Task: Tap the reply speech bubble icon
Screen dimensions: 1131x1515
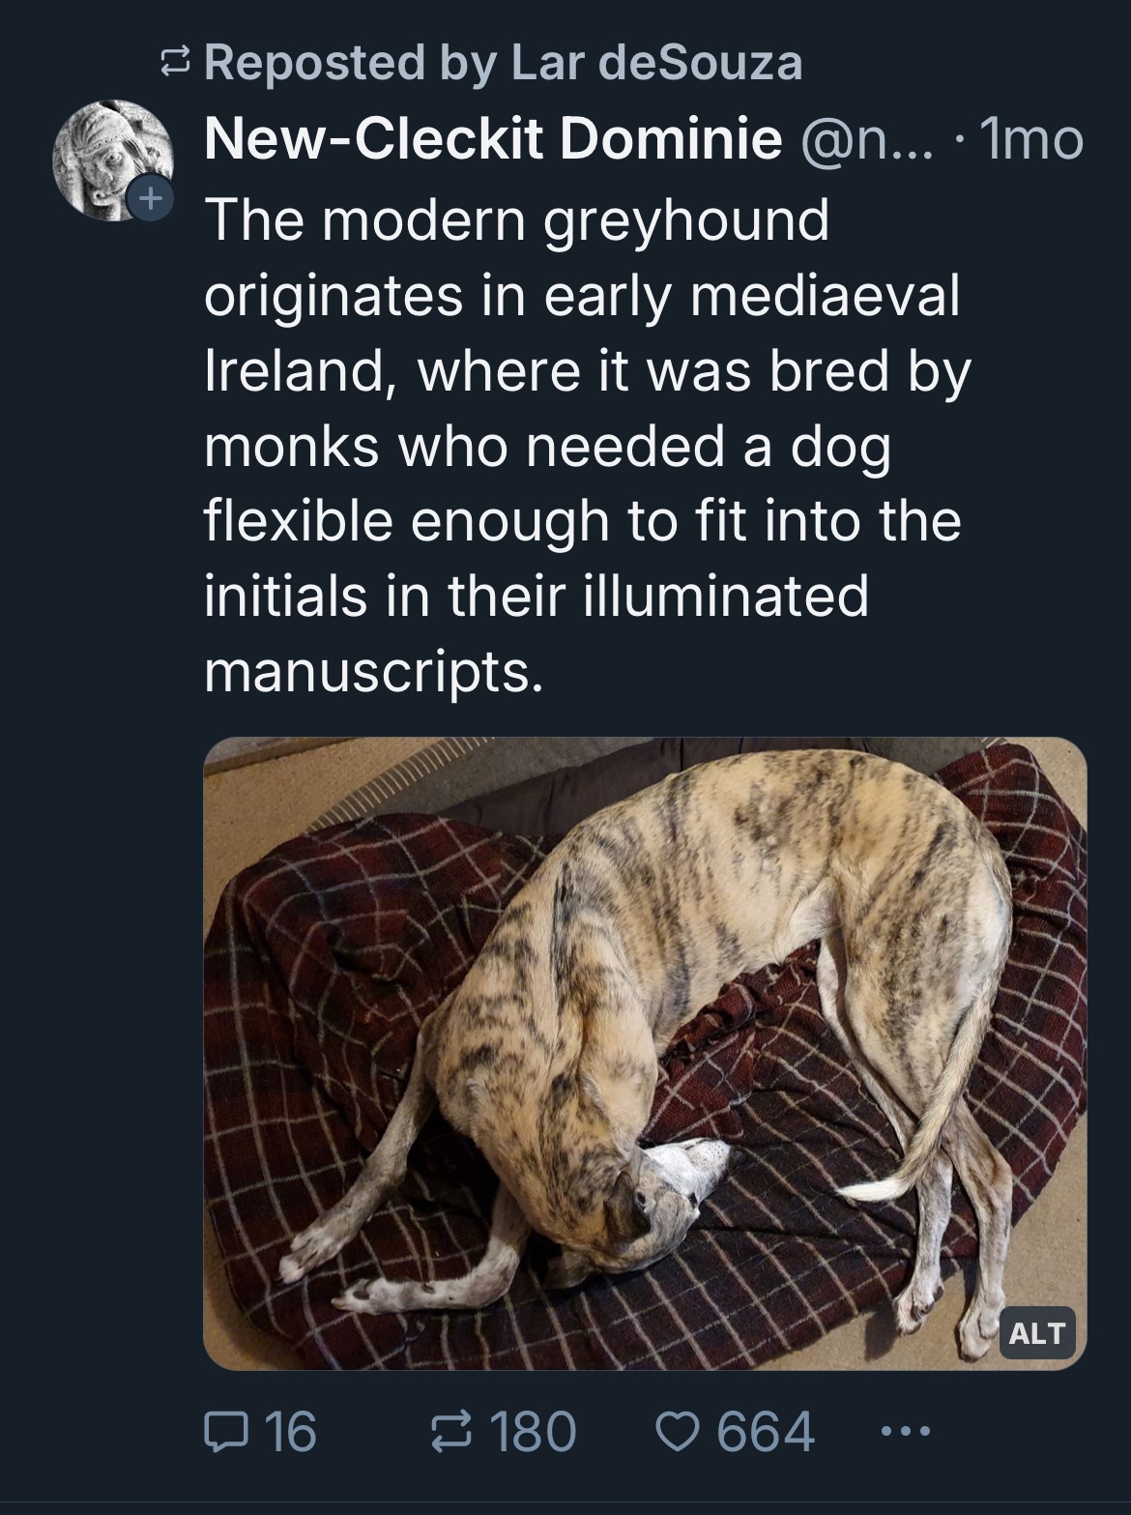Action: click(x=224, y=1431)
